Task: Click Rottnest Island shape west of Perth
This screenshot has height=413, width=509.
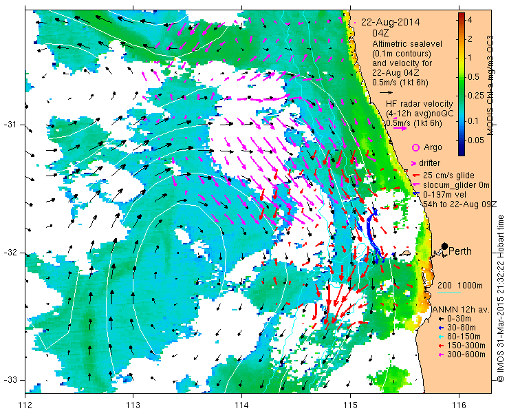Action: pos(405,253)
